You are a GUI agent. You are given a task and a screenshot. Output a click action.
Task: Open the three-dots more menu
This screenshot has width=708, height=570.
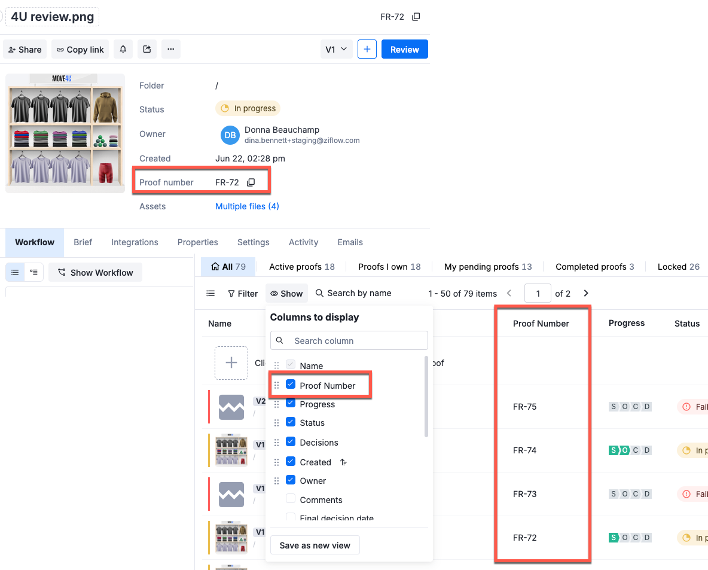[170, 49]
